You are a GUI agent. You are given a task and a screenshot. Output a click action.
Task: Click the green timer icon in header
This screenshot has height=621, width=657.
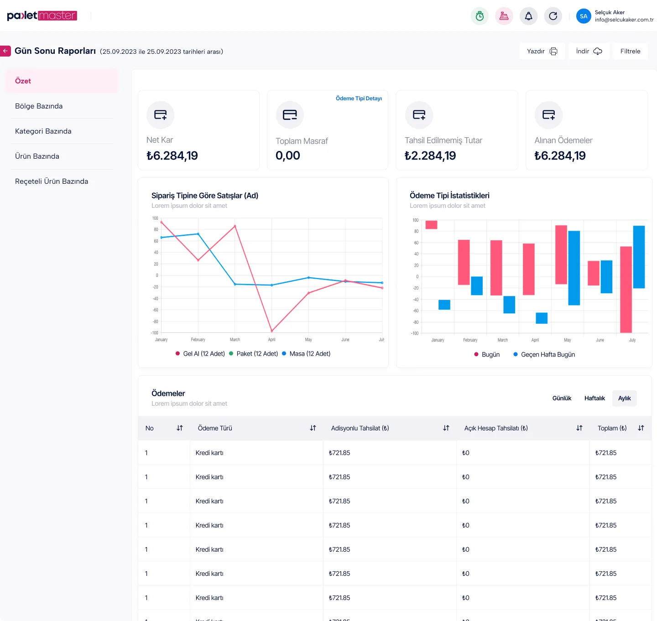(x=480, y=16)
